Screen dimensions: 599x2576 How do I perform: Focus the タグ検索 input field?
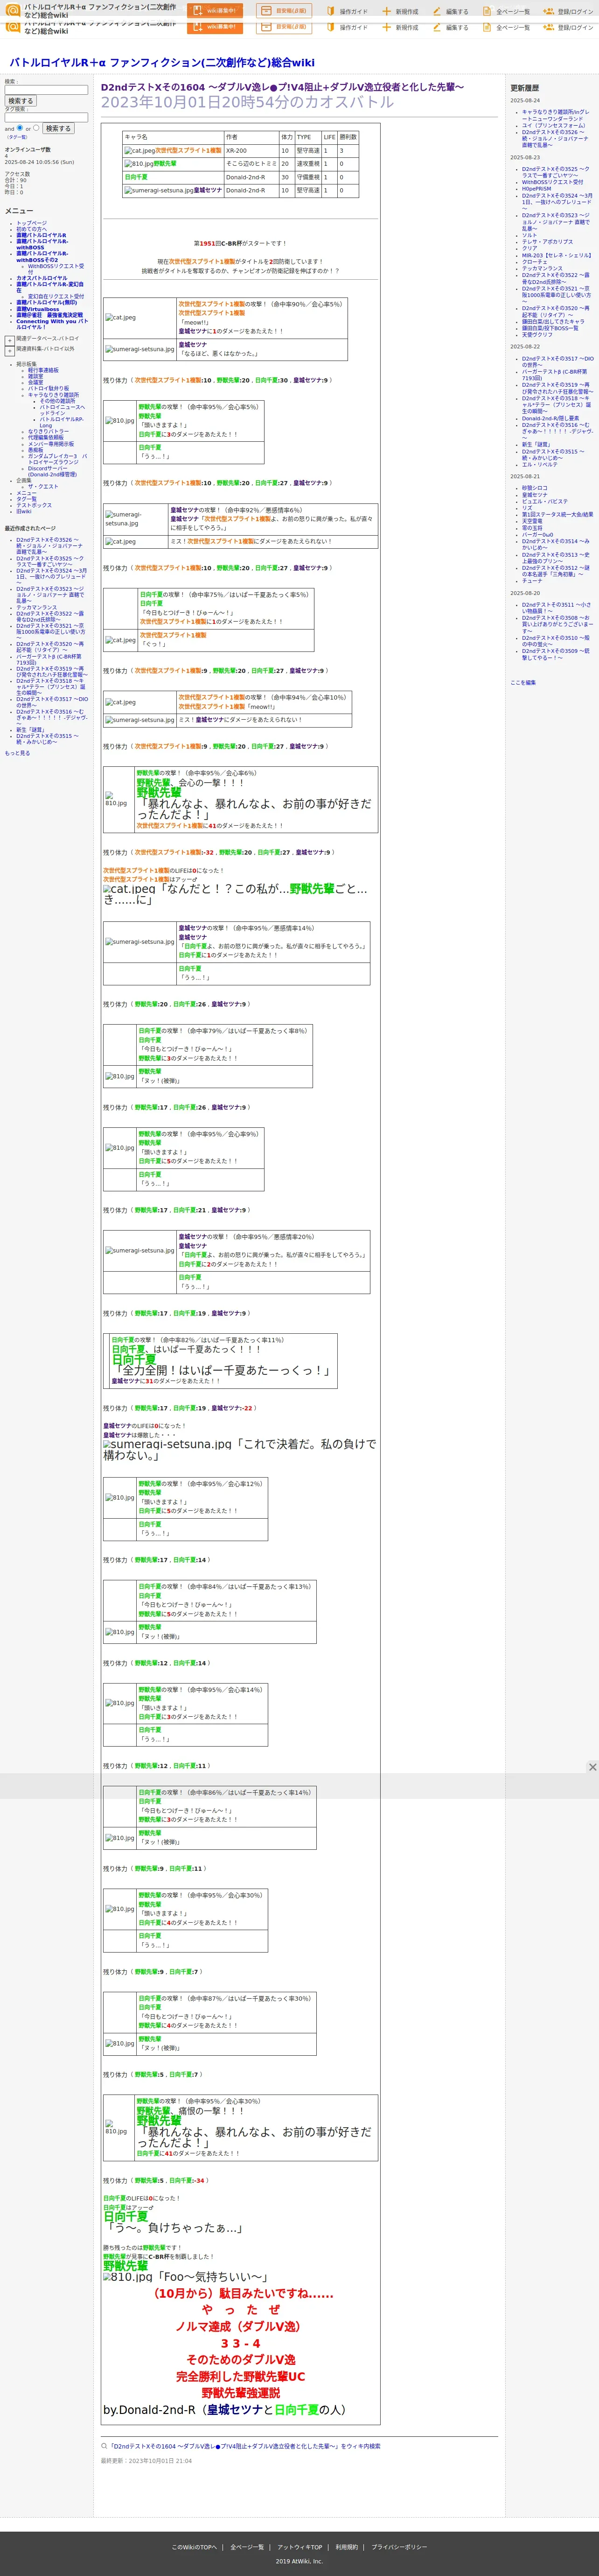pos(46,117)
